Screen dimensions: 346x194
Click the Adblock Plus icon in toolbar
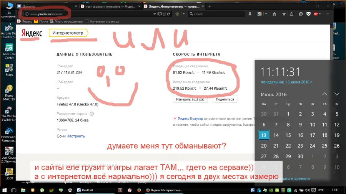click(x=316, y=14)
